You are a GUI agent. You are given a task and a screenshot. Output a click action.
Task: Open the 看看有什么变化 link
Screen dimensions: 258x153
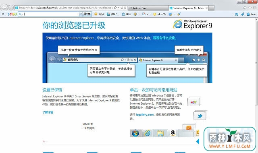164,38
